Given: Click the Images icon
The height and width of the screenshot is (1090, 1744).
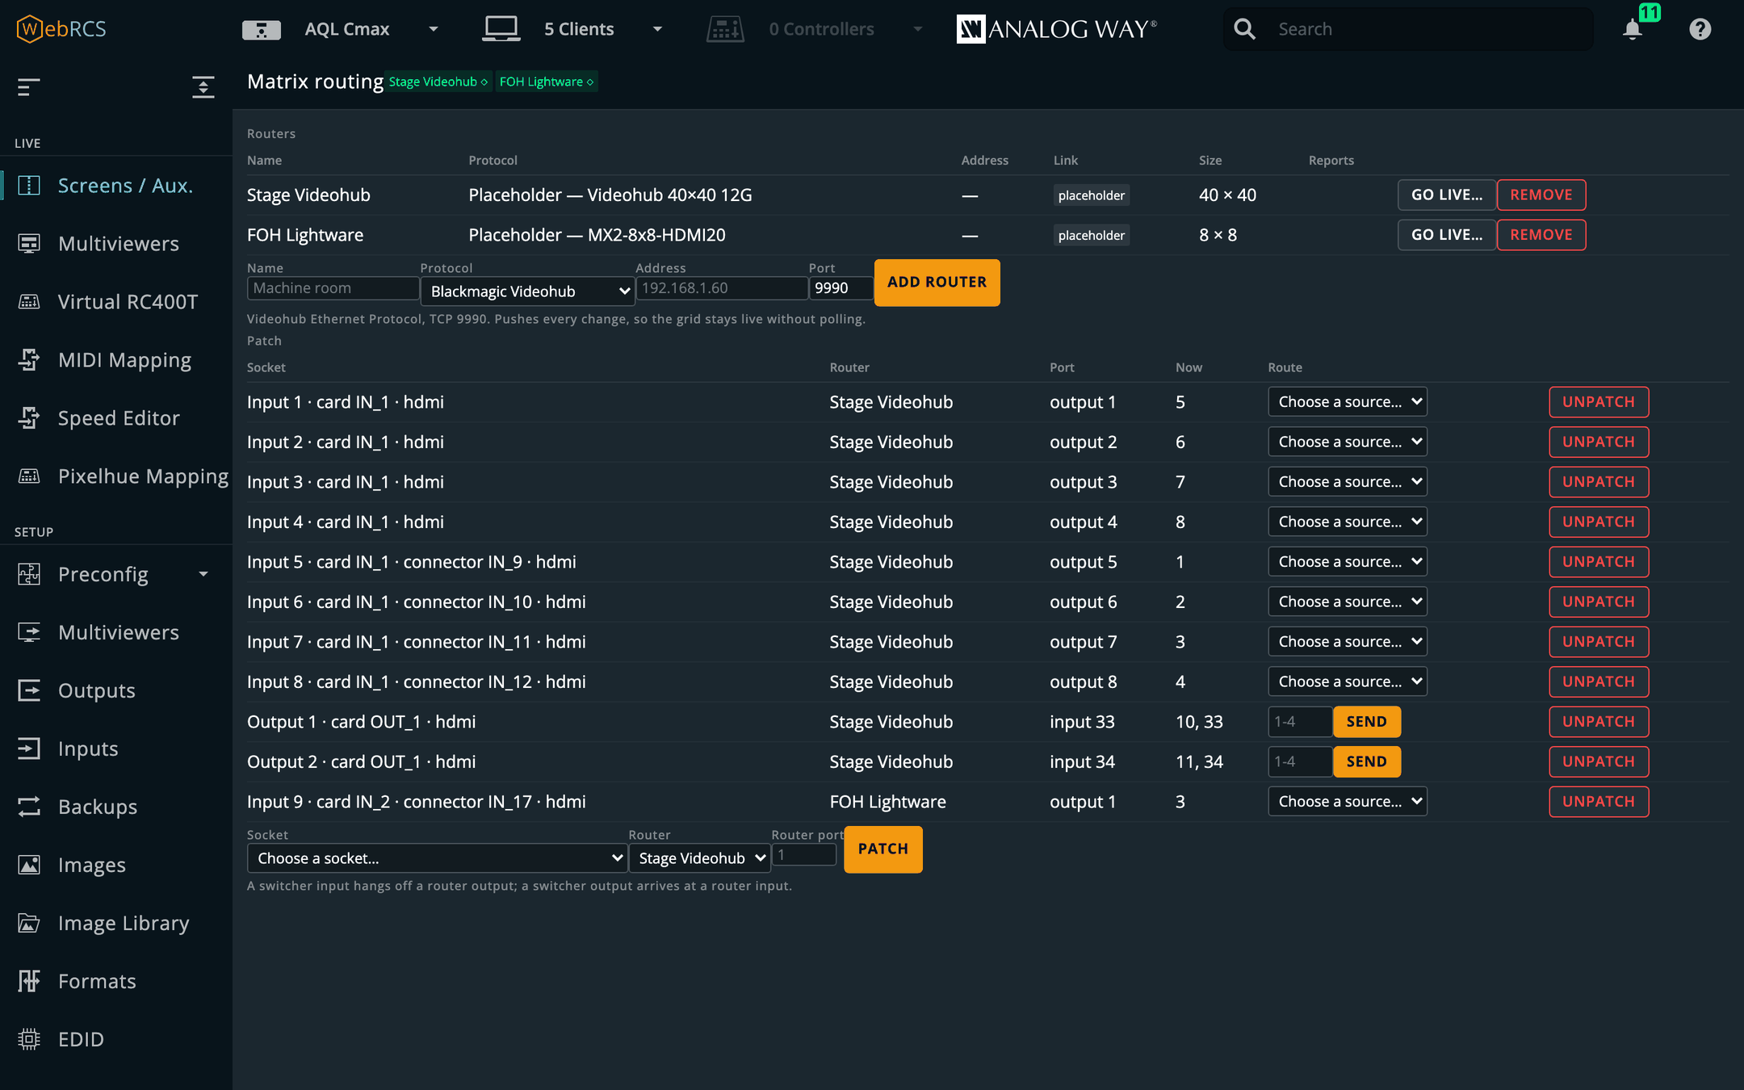Looking at the screenshot, I should pos(29,865).
